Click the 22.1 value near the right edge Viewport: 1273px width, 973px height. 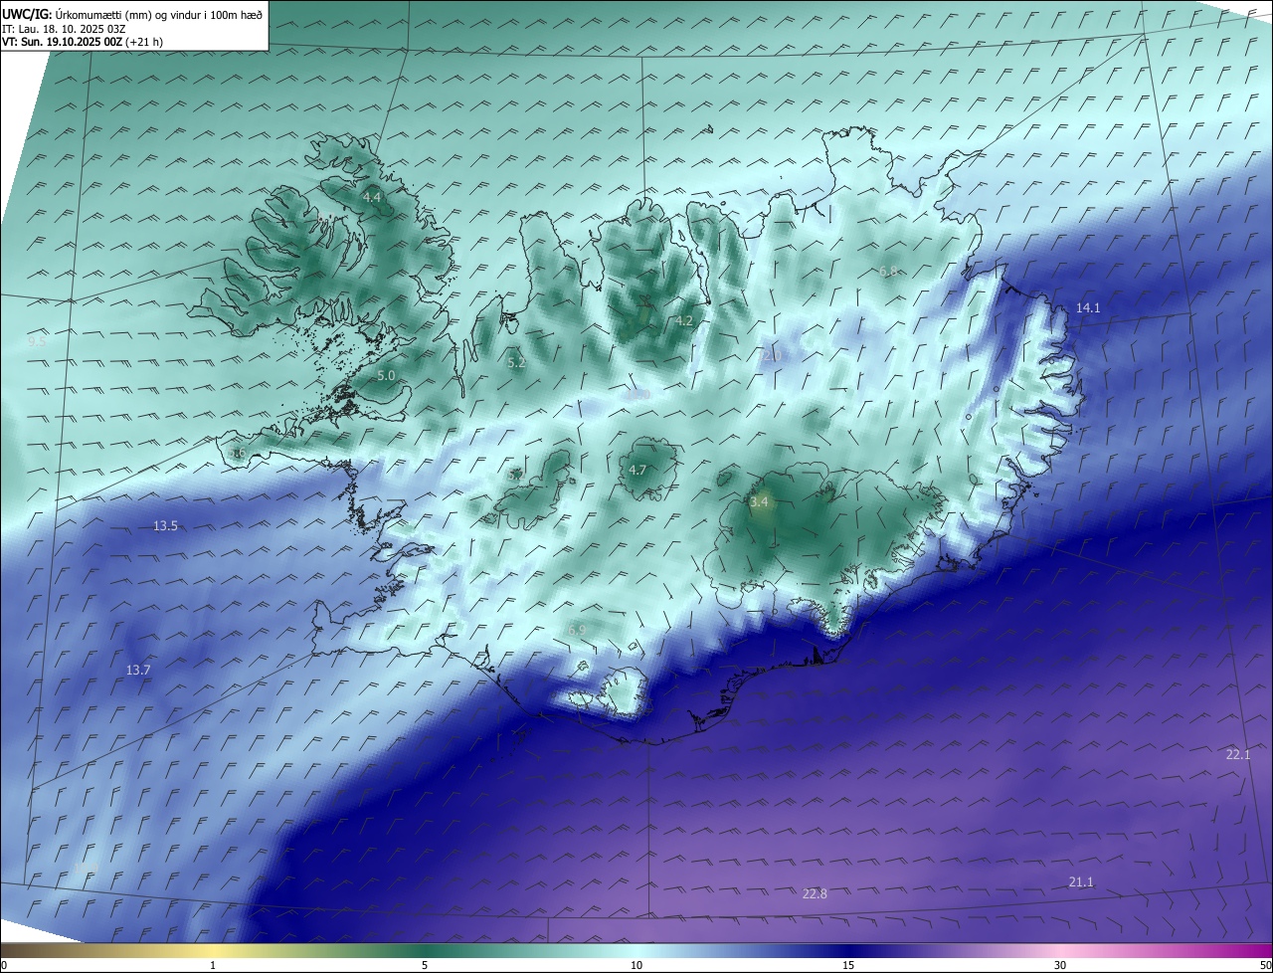tap(1237, 755)
